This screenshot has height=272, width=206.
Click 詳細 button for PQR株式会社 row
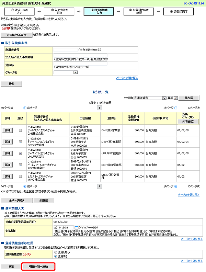pyautogui.click(x=8, y=165)
